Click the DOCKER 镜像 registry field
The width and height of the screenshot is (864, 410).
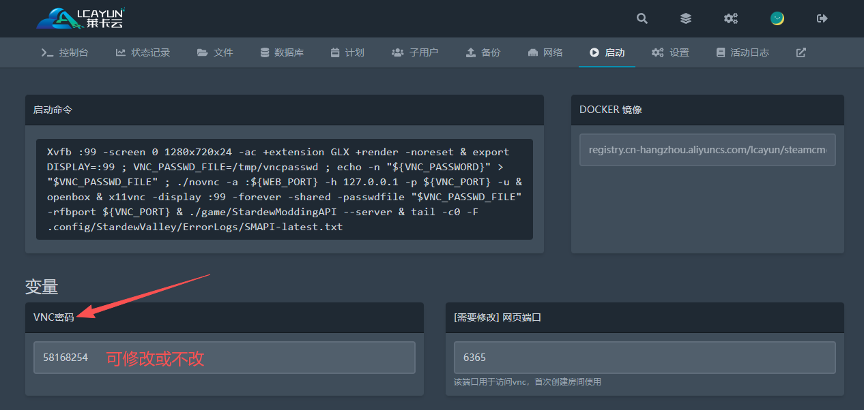coord(707,150)
